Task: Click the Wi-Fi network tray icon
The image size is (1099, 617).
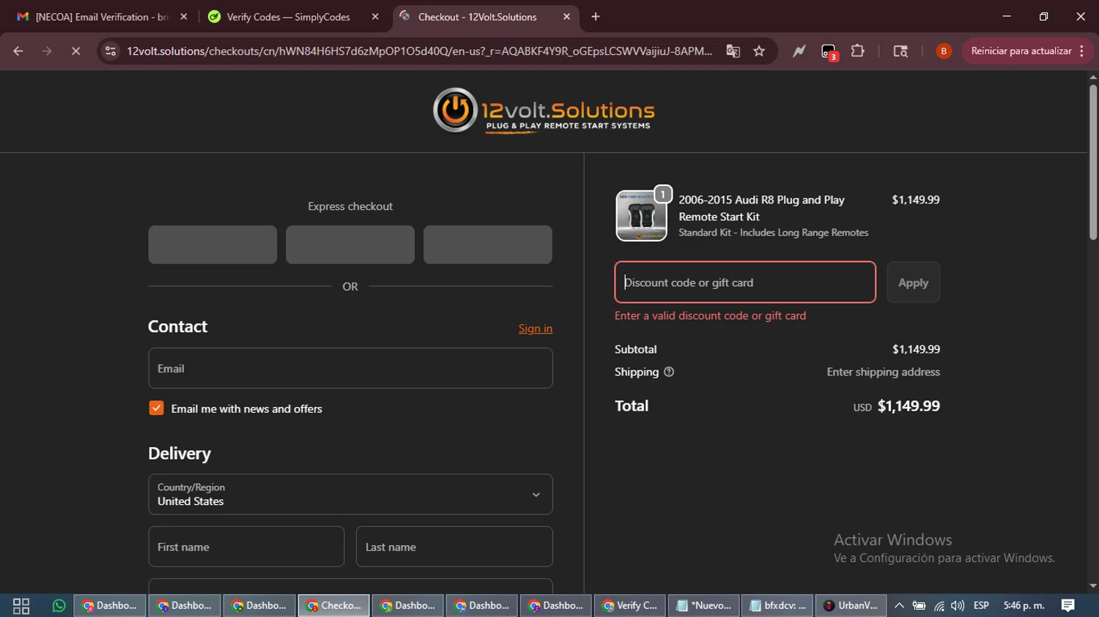Action: 939,606
